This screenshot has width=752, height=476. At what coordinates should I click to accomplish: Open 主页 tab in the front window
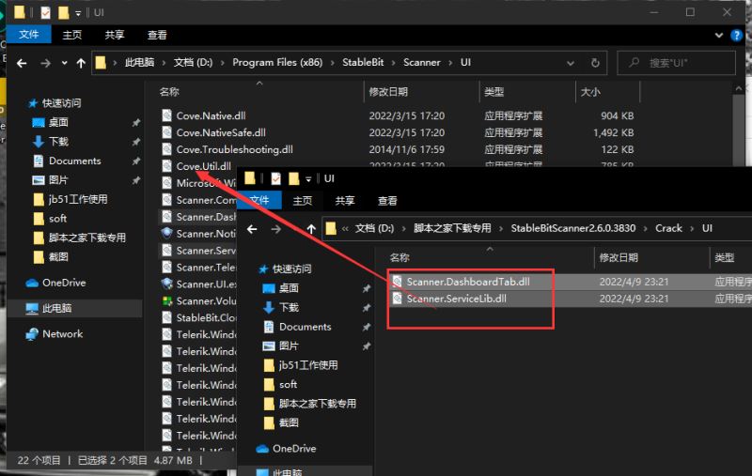302,200
